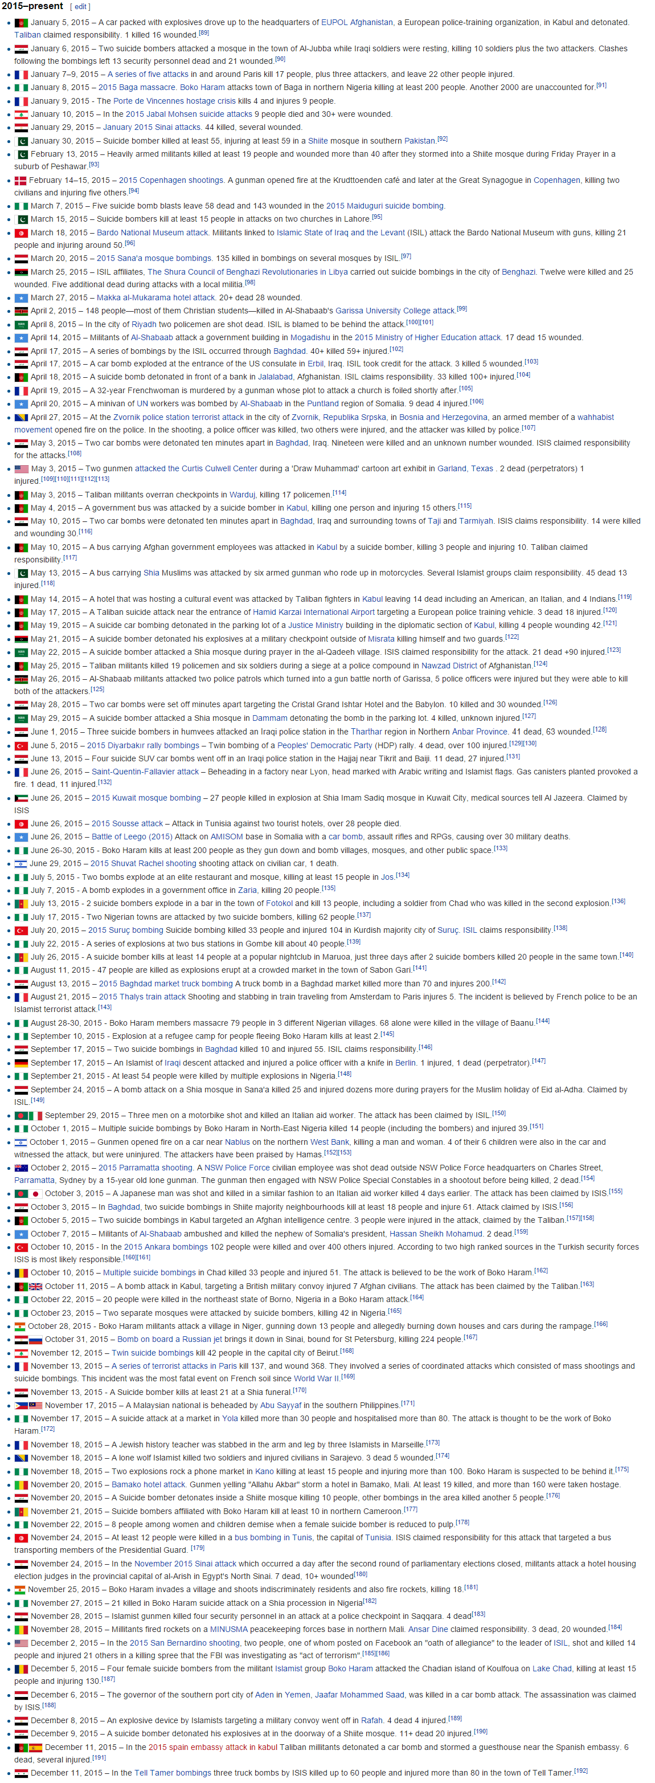Click the Spanish flag in December 11, 2015 Kabul entry

tap(36, 1748)
